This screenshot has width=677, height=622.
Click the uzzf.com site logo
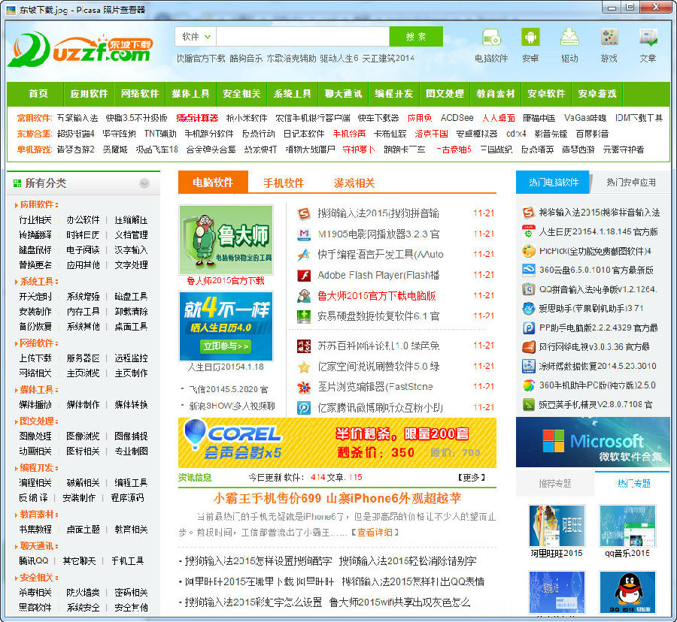(x=80, y=50)
